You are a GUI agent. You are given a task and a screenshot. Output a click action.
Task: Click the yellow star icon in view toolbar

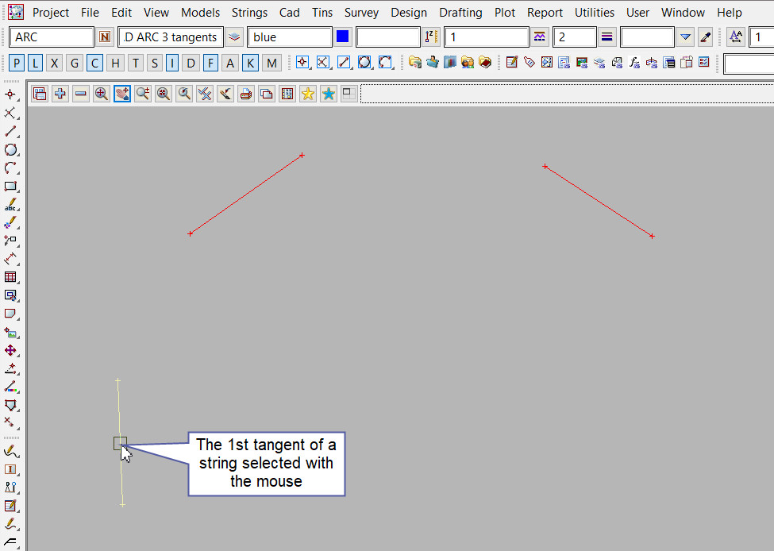click(x=307, y=94)
